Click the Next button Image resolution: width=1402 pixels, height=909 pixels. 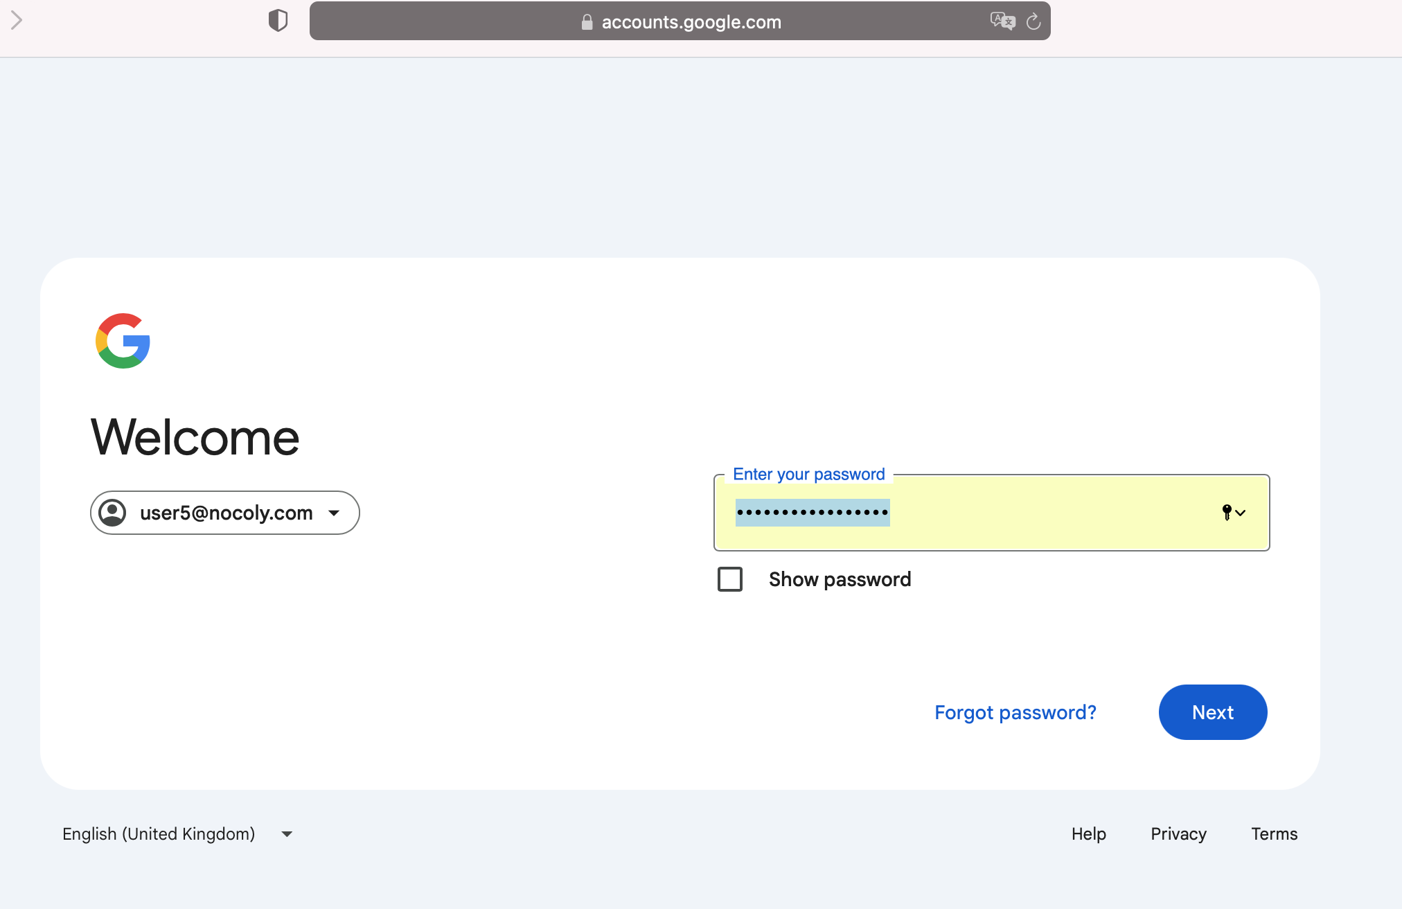1213,712
